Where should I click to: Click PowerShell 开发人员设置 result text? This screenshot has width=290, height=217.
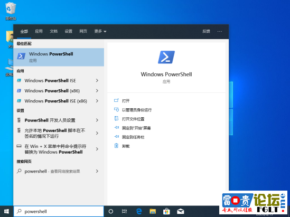tap(50, 120)
